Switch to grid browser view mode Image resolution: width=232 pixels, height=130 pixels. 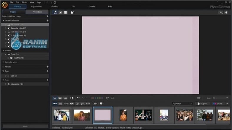point(65,12)
